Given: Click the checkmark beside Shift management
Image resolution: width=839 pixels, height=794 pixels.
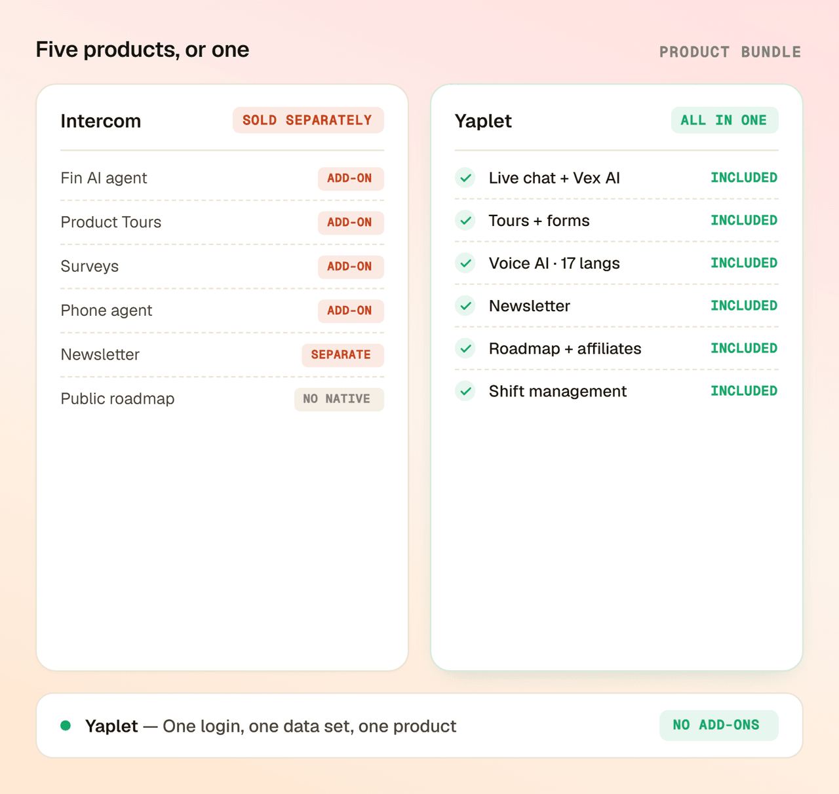Looking at the screenshot, I should click(x=465, y=390).
